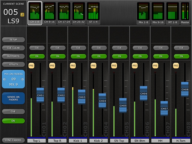Show the Master meter view

pyautogui.click(x=185, y=13)
